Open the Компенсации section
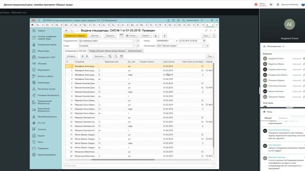The image size is (305, 171). [x=43, y=83]
